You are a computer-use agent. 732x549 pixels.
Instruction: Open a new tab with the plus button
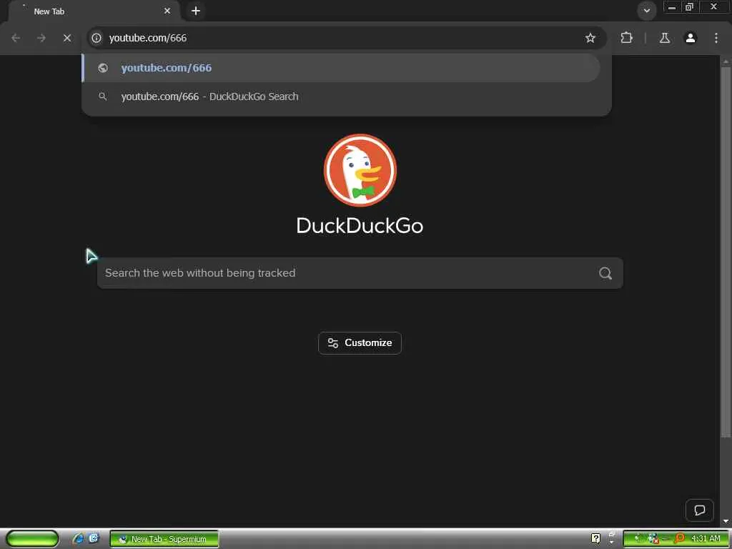pos(196,11)
